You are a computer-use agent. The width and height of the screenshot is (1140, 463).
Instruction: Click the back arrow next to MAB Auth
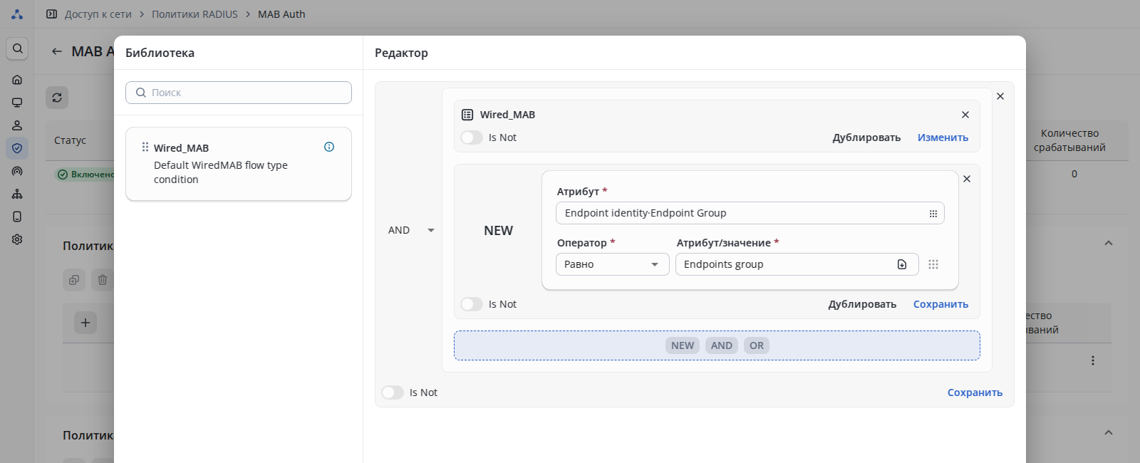pyautogui.click(x=57, y=51)
